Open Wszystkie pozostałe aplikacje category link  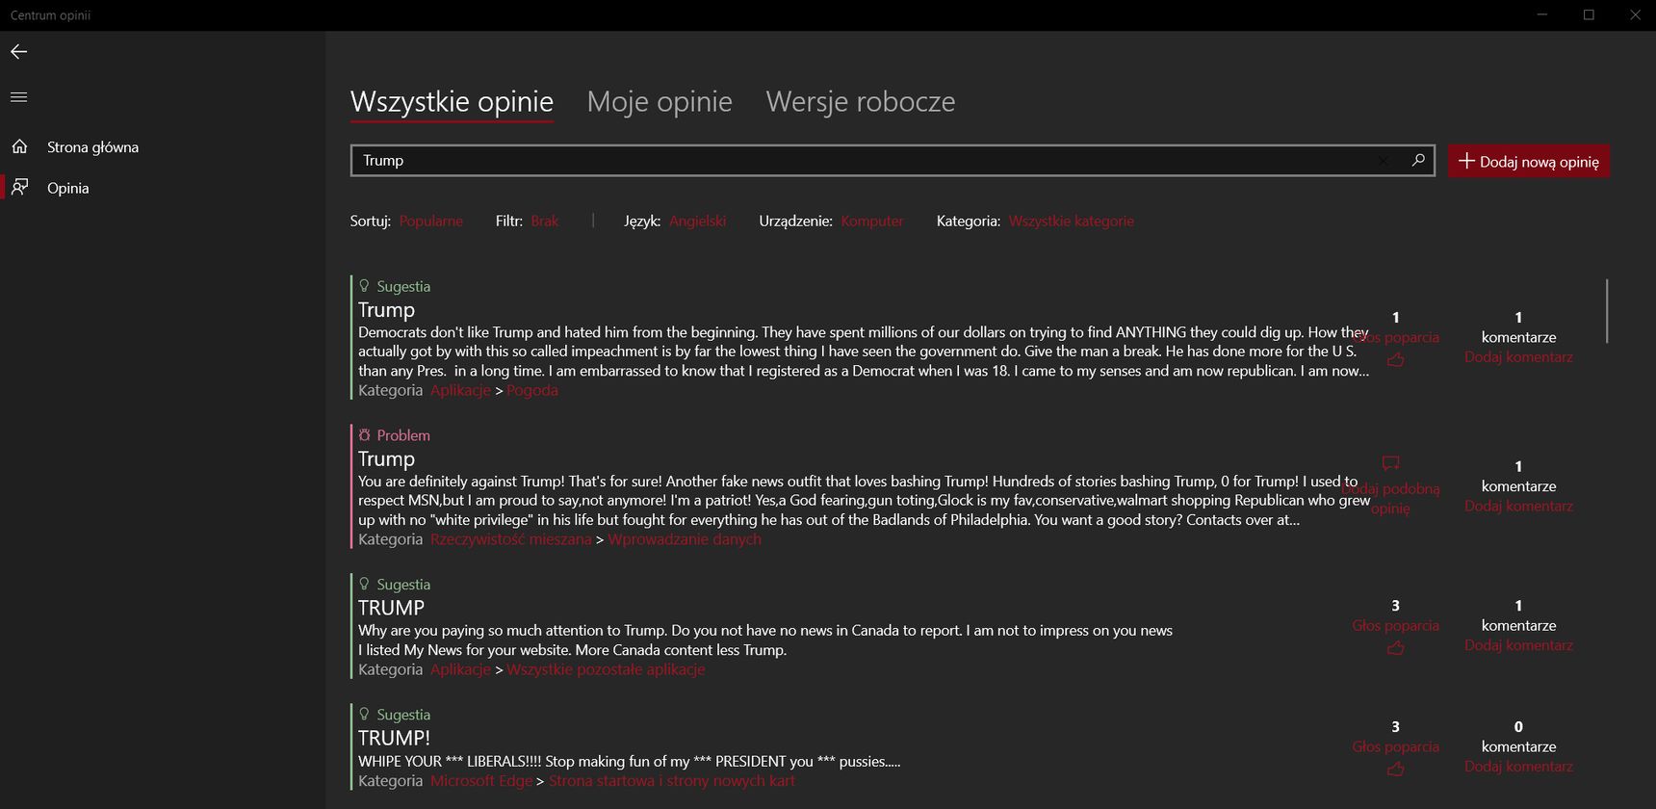(606, 669)
